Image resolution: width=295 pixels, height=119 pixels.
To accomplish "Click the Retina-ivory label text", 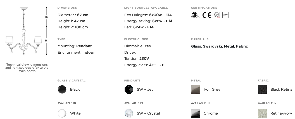I will [281, 113].
